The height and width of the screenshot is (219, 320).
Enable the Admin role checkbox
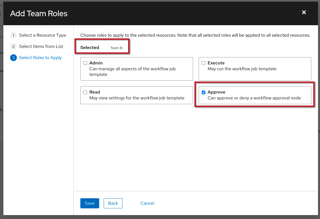click(x=85, y=63)
